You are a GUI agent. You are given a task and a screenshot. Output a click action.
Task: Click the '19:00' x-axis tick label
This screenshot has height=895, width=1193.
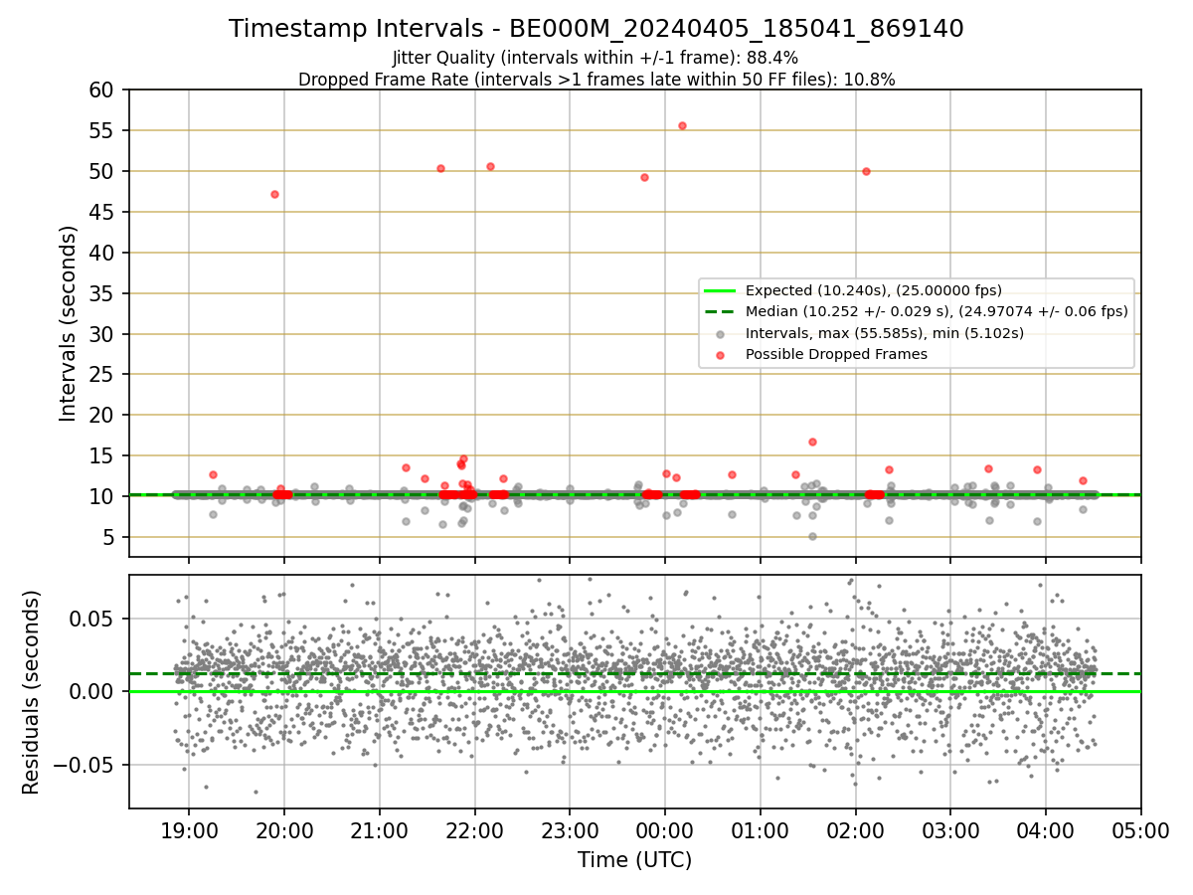[x=189, y=831]
